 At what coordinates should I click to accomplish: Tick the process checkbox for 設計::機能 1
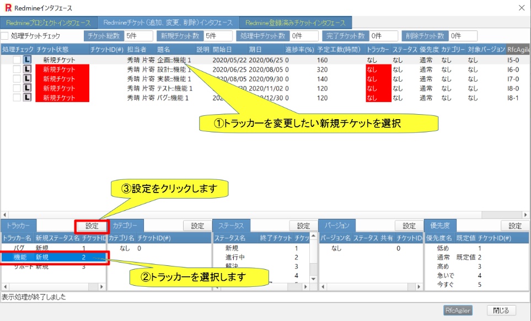(17, 69)
